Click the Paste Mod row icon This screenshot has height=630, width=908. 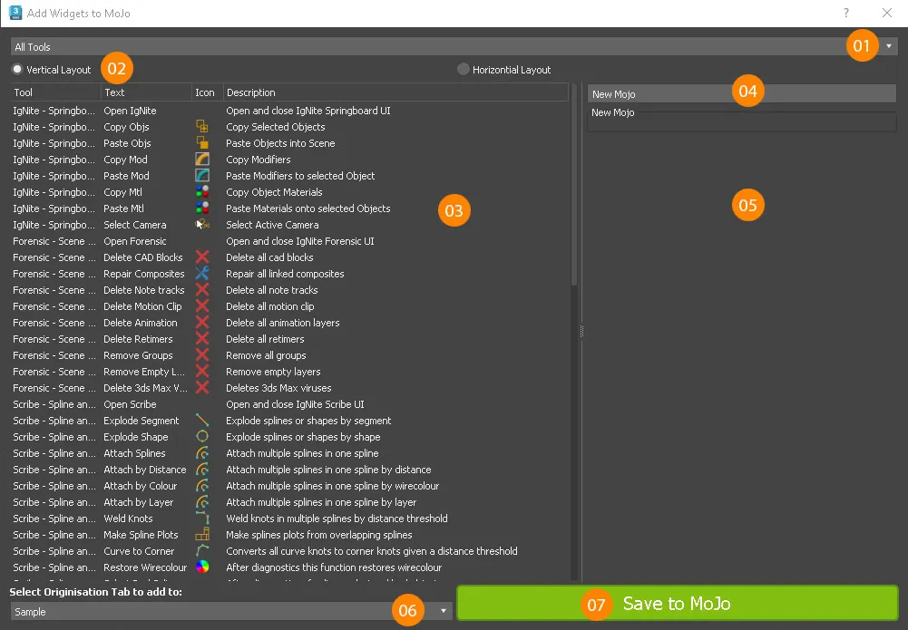202,175
